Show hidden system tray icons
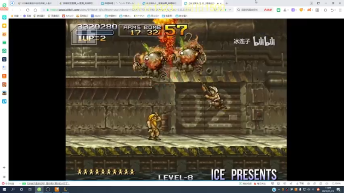Screen dimensions: 344x193 tap(279, 190)
